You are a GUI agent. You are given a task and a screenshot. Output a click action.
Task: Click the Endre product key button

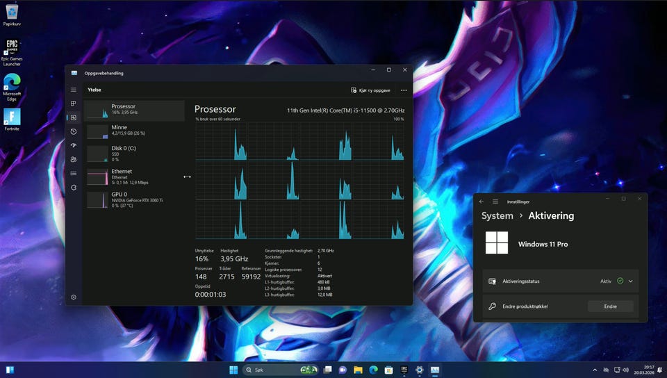point(610,306)
